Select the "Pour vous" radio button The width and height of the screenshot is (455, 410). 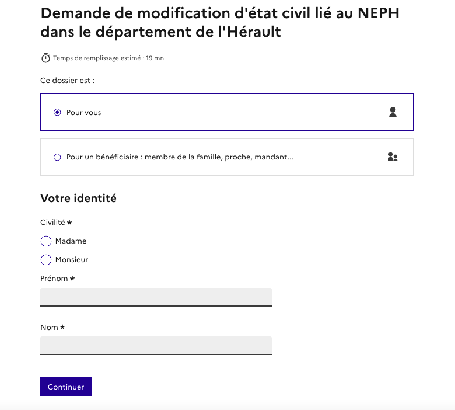click(57, 112)
